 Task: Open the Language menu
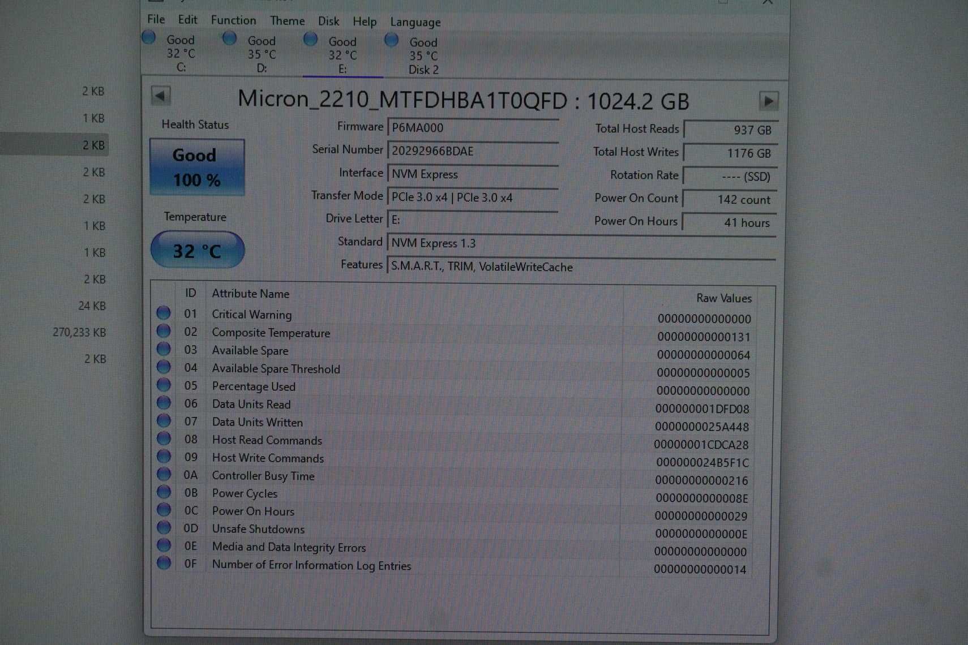pos(416,23)
